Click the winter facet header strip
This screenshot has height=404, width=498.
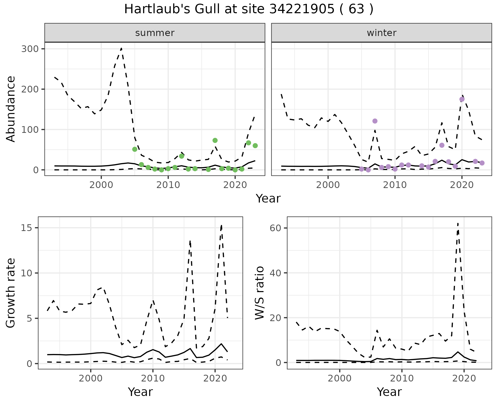(x=381, y=33)
